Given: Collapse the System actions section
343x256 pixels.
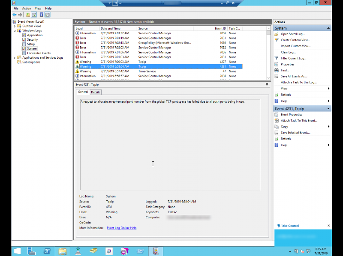Looking at the screenshot, I should [328, 28].
